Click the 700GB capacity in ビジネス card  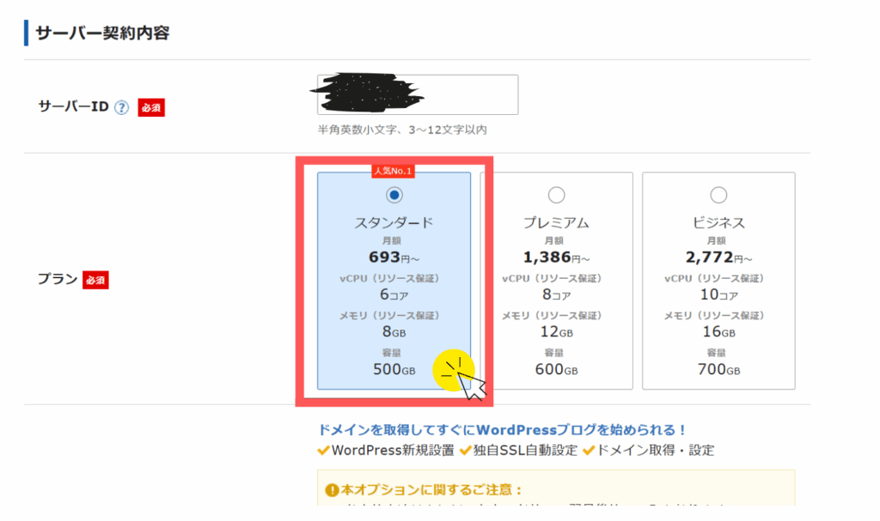718,370
